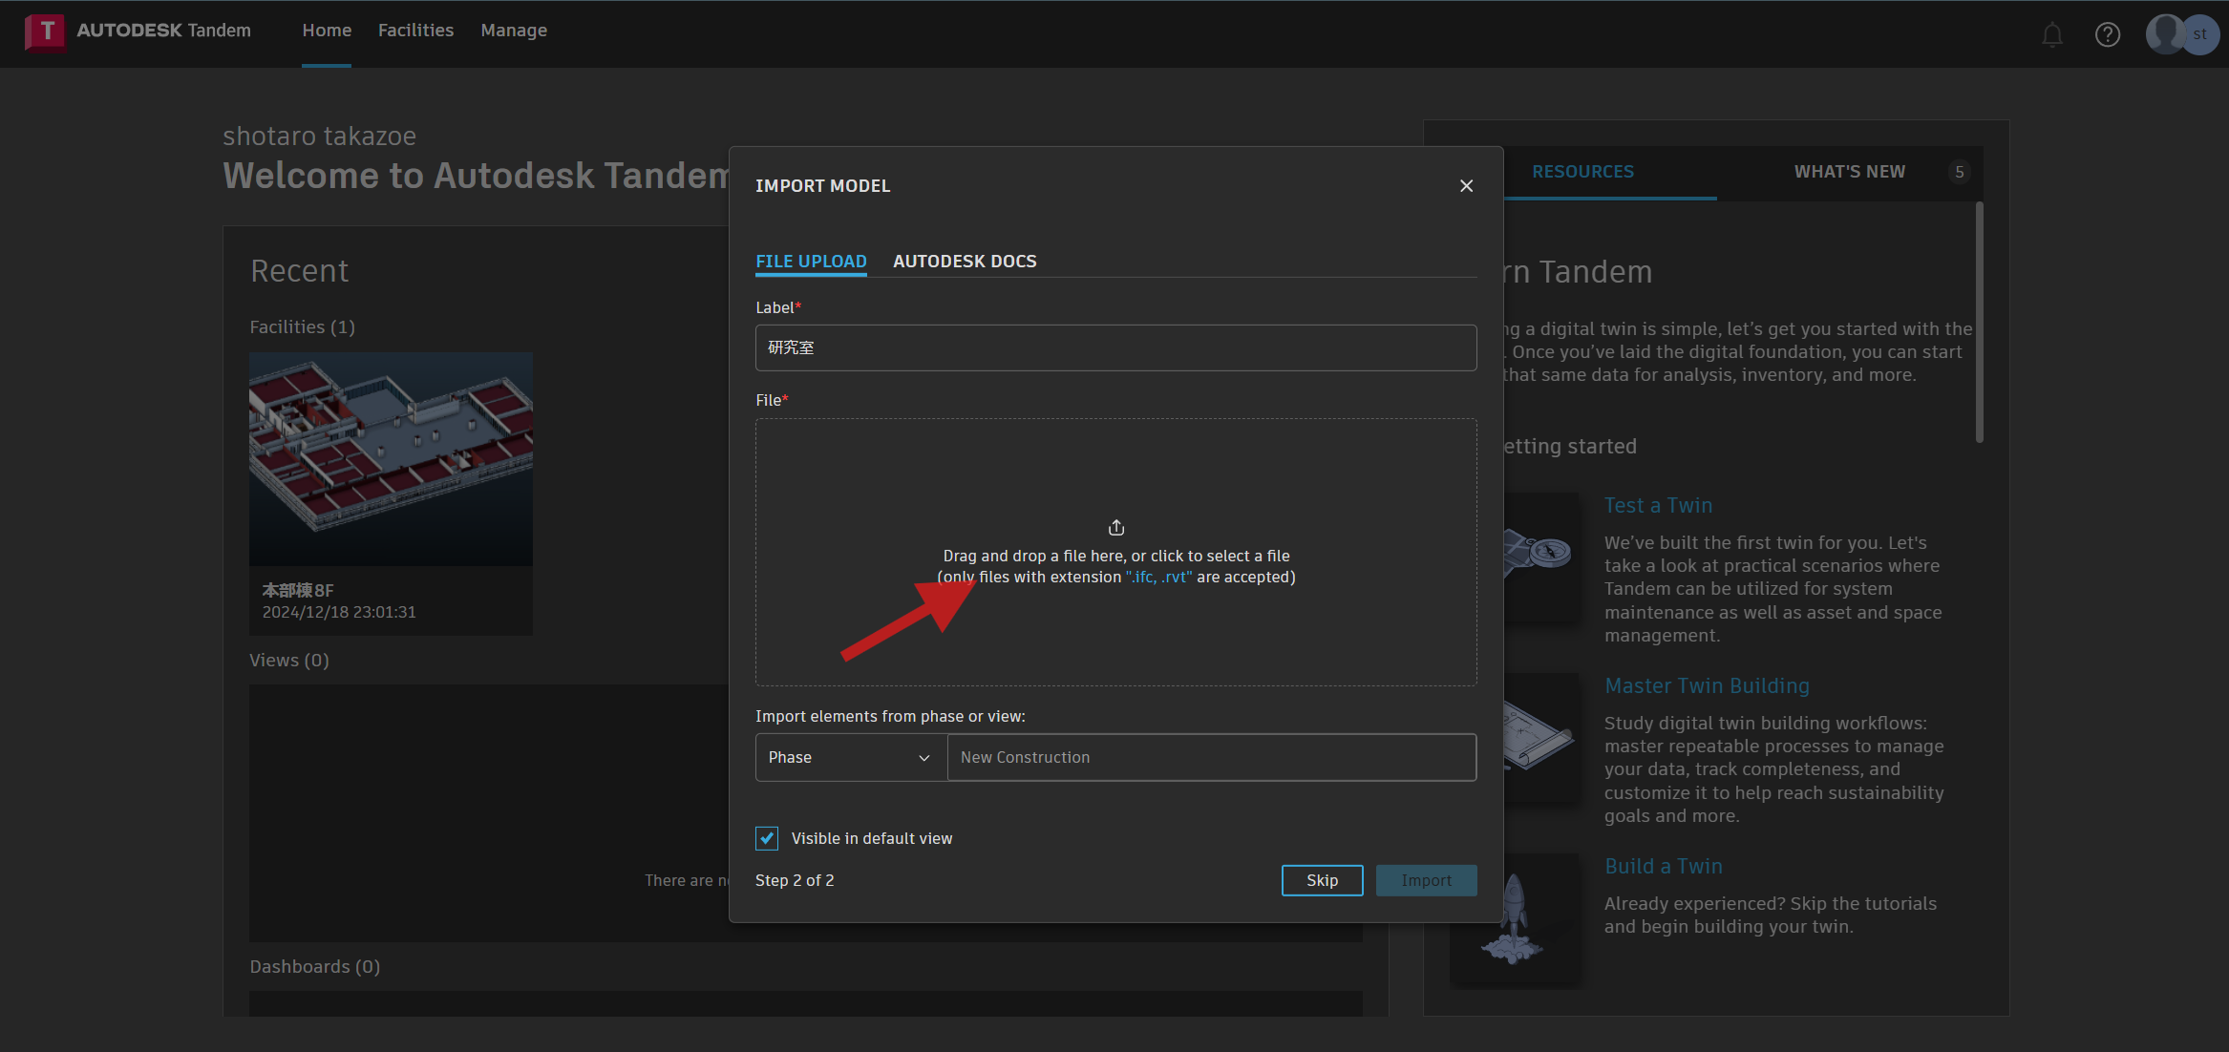The image size is (2229, 1052).
Task: Close the Import Model dialog
Action: 1466,185
